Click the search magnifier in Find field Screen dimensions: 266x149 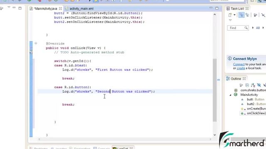(246, 28)
